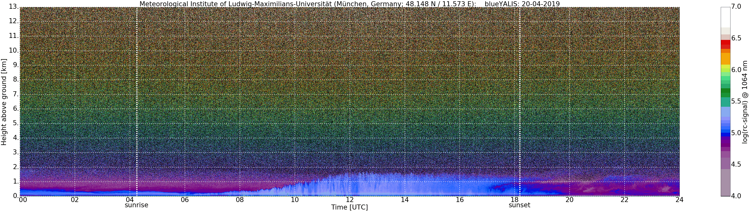The height and width of the screenshot is (212, 750).
Task: Click the x-axis tick label '12'
Action: 350,200
